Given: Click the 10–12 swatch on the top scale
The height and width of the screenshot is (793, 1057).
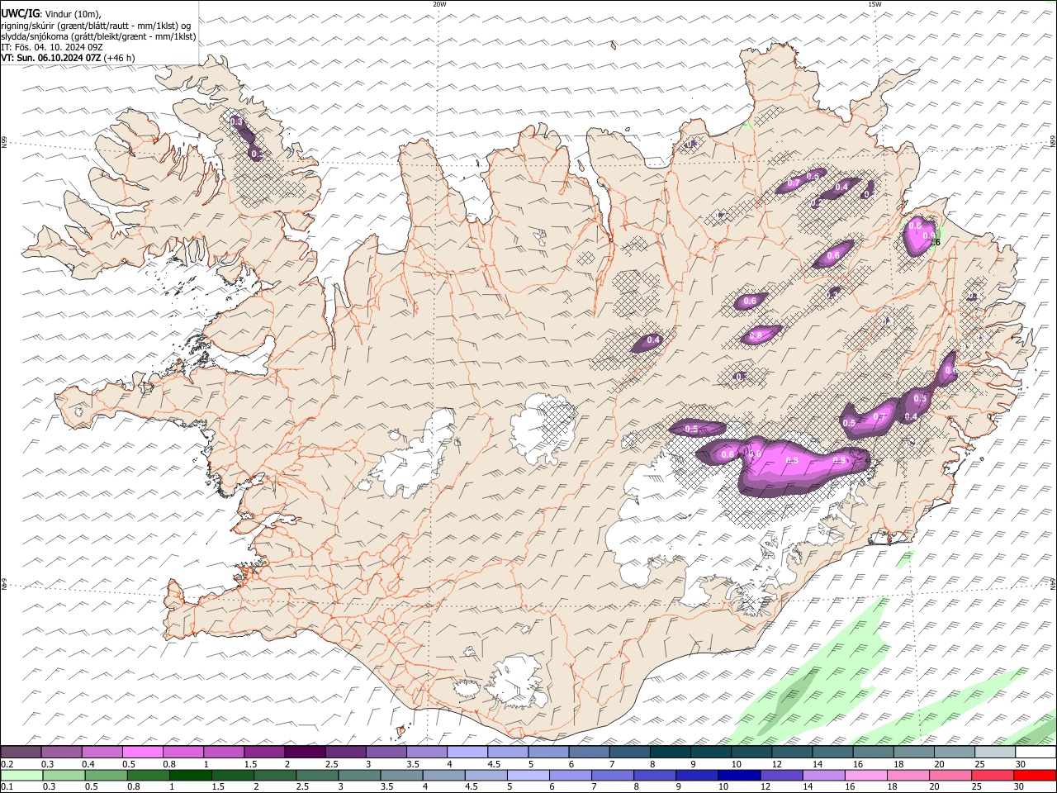Looking at the screenshot, I should click(x=752, y=752).
